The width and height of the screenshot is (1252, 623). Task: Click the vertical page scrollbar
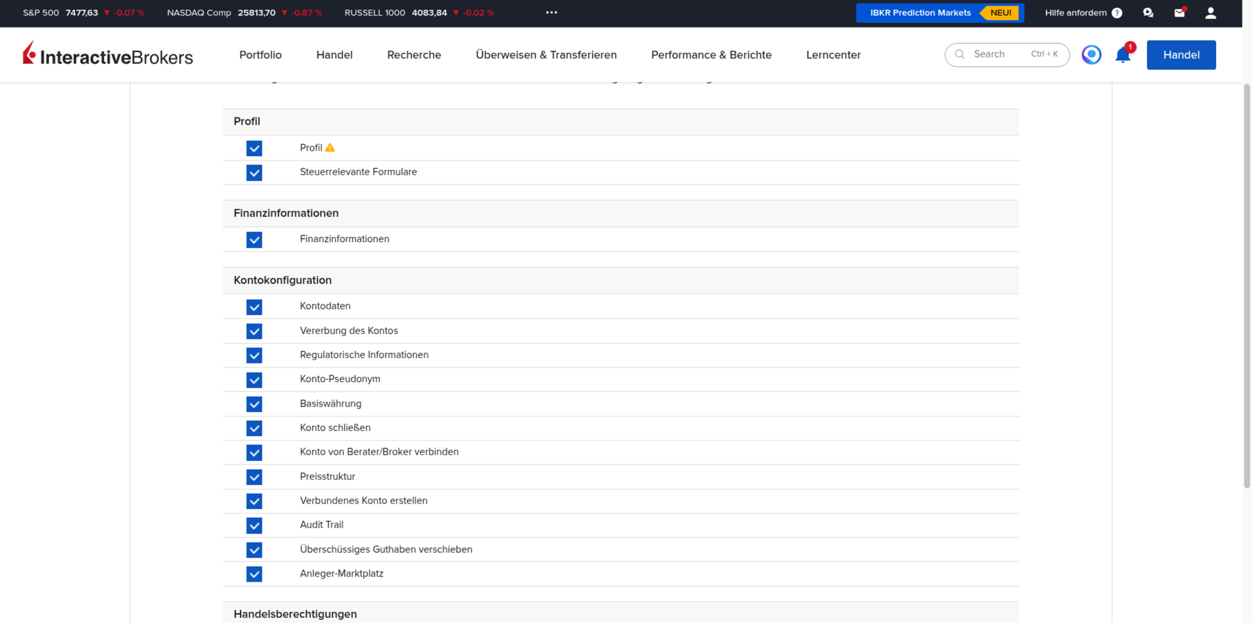click(1246, 285)
